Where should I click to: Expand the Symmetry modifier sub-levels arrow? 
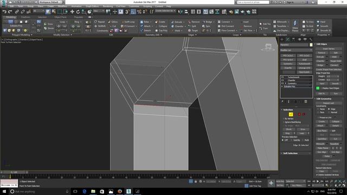tap(286, 83)
